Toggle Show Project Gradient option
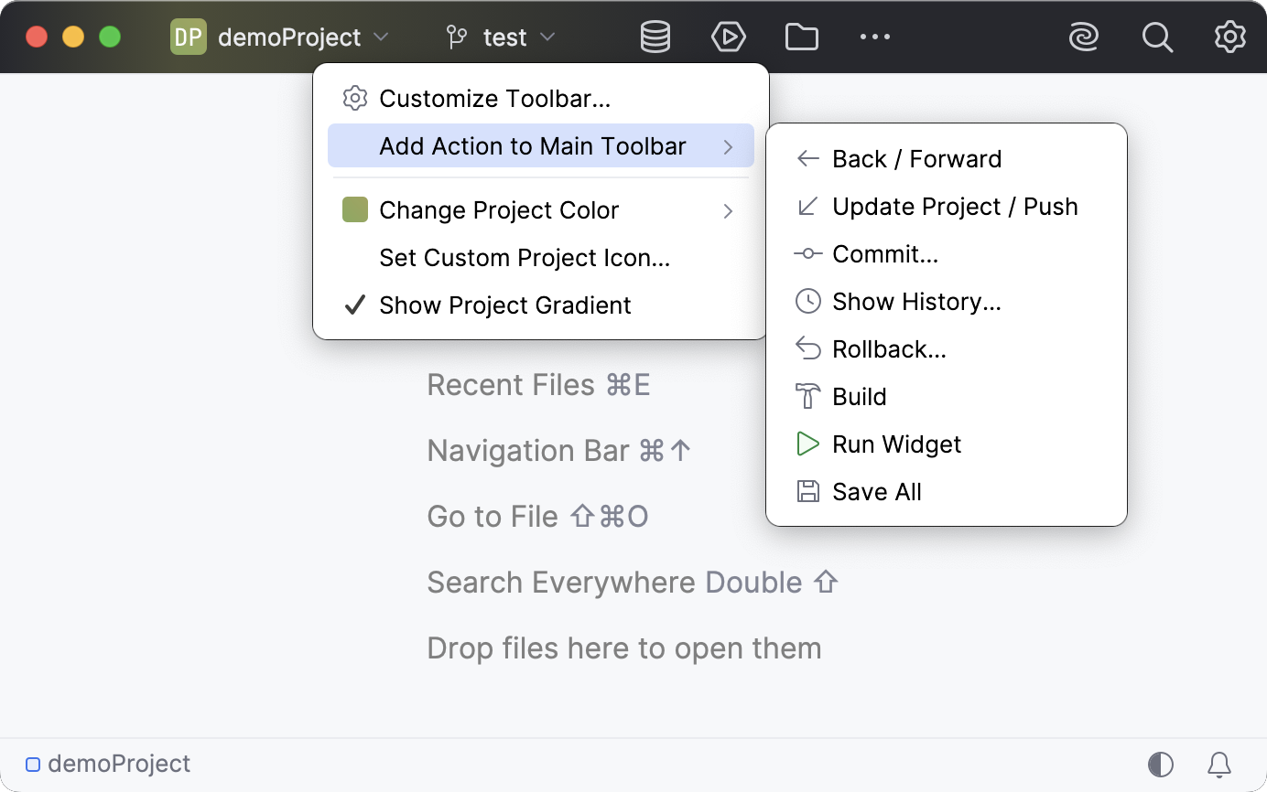Screen dimensions: 1267x792 coord(504,305)
